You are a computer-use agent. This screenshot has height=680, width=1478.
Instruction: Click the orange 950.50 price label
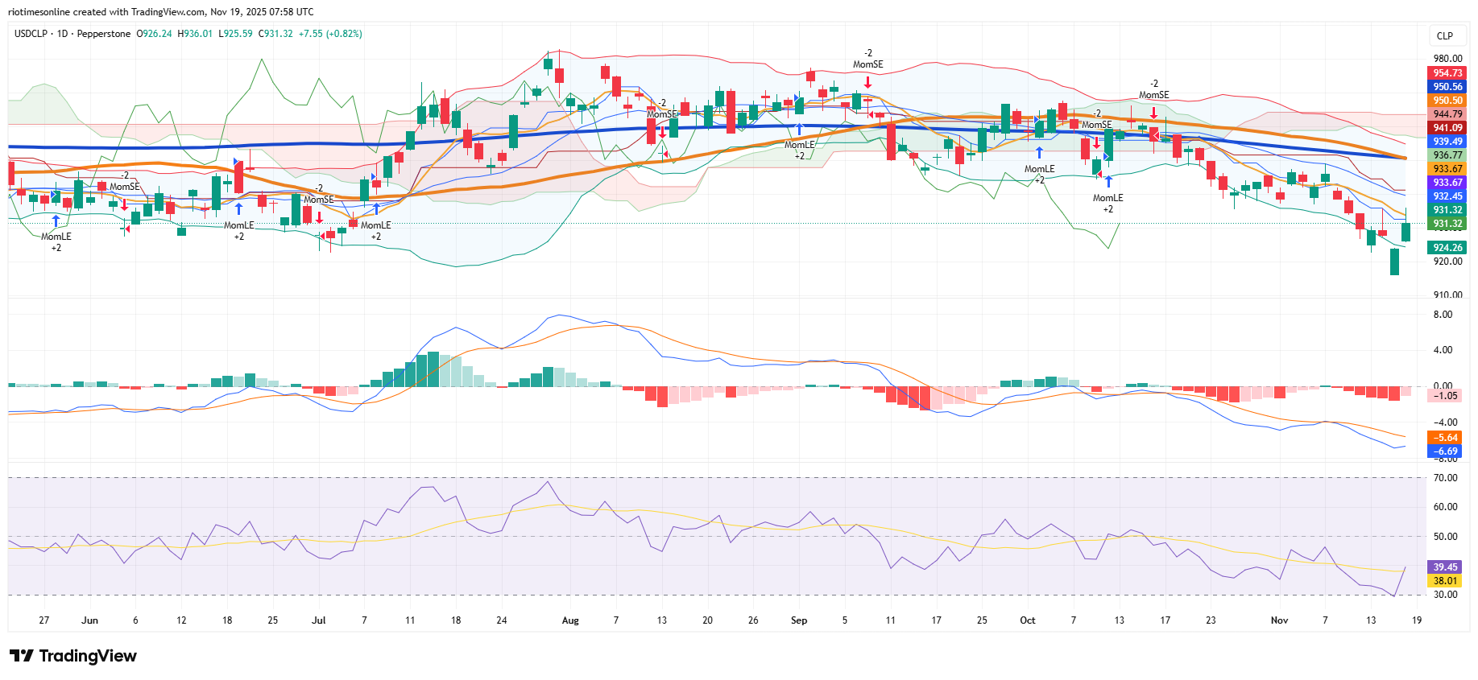point(1447,101)
